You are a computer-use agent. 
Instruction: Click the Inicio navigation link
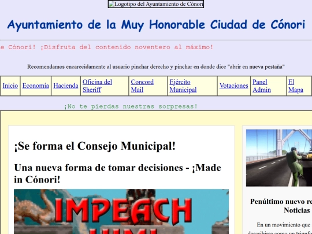tap(10, 86)
